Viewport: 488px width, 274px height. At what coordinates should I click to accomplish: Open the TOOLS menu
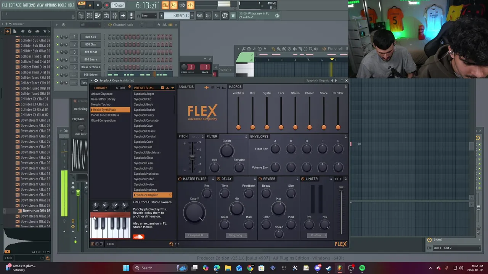[x=62, y=5]
